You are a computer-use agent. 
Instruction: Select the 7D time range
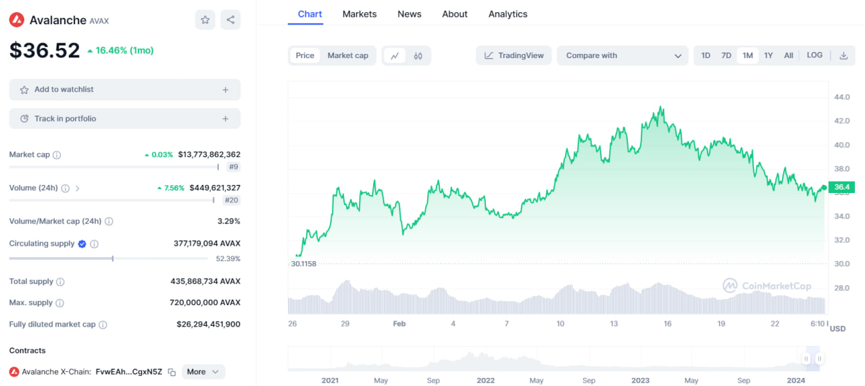[x=726, y=56]
